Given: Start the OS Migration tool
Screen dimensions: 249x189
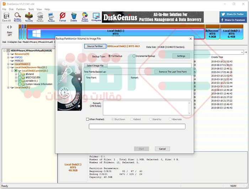Looking at the screenshot, I should (x=96, y=17).
